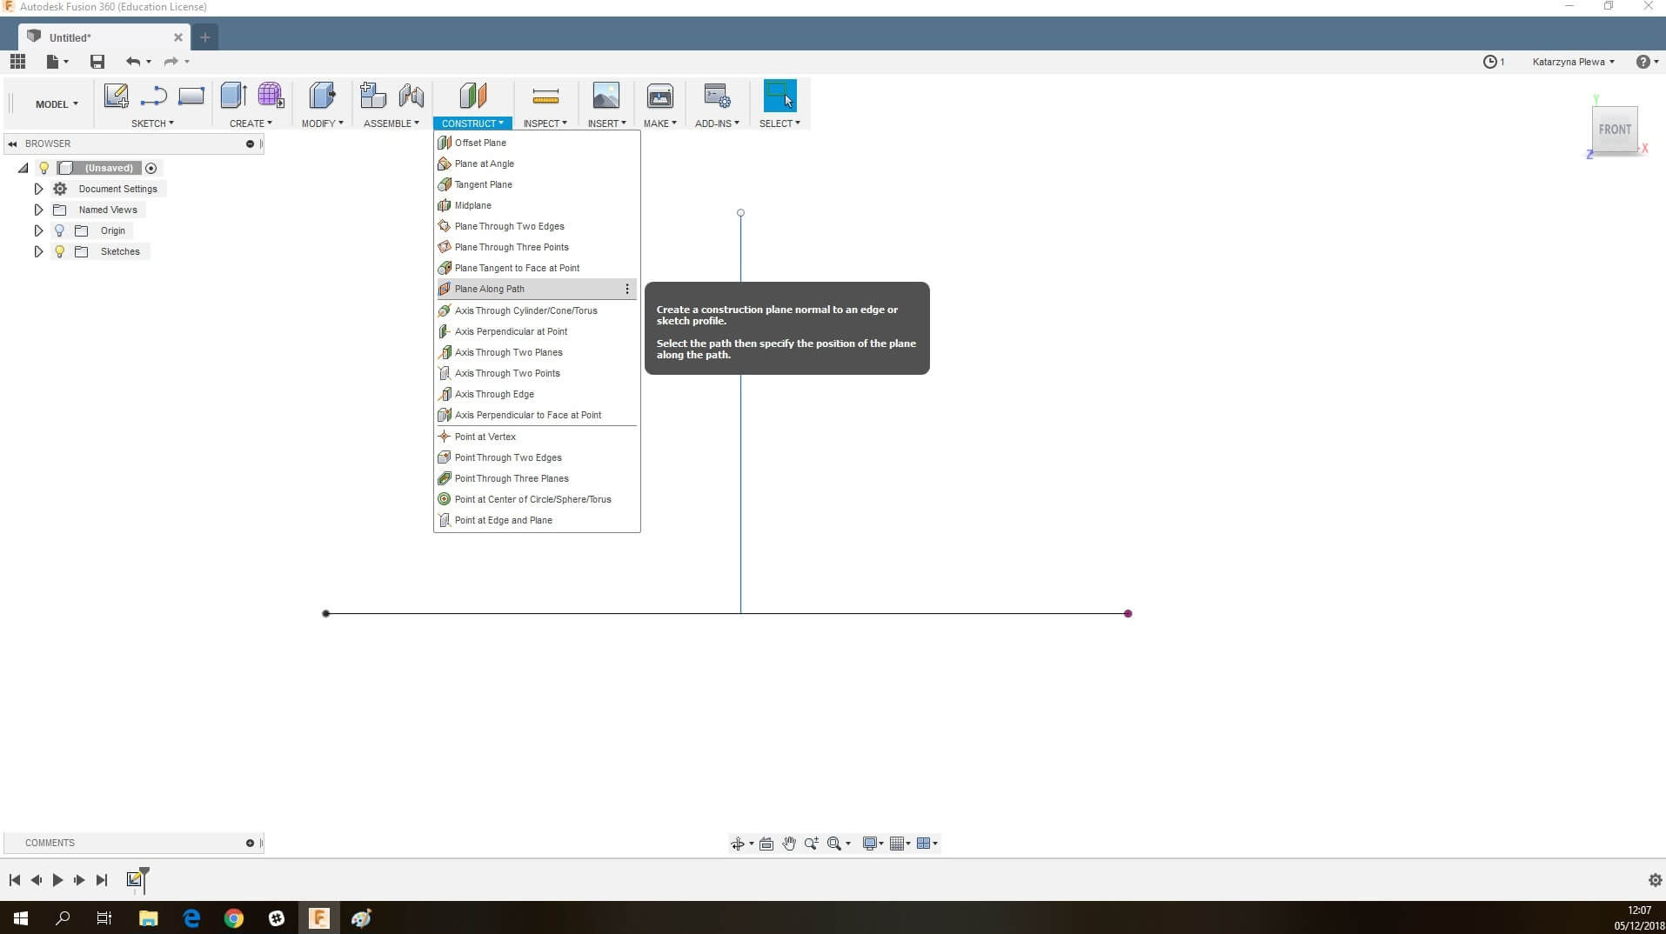
Task: Click the Create Form icon
Action: pos(271,96)
